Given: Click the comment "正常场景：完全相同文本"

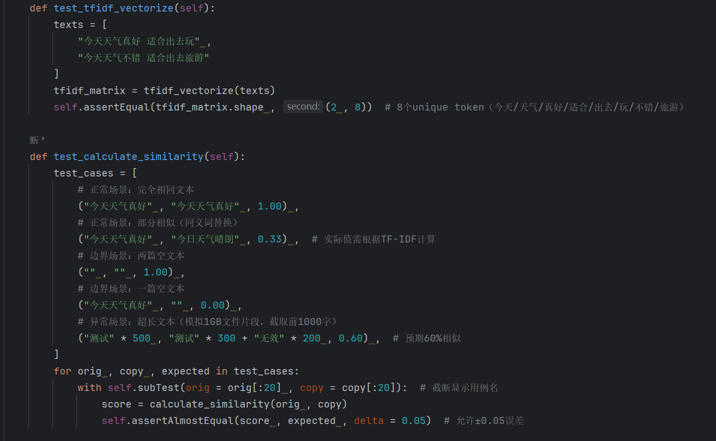Looking at the screenshot, I should tap(136, 189).
